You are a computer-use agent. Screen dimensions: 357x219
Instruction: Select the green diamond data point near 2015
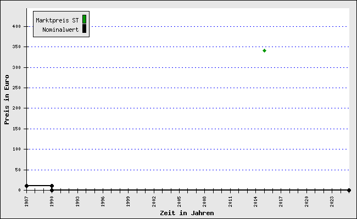(264, 50)
